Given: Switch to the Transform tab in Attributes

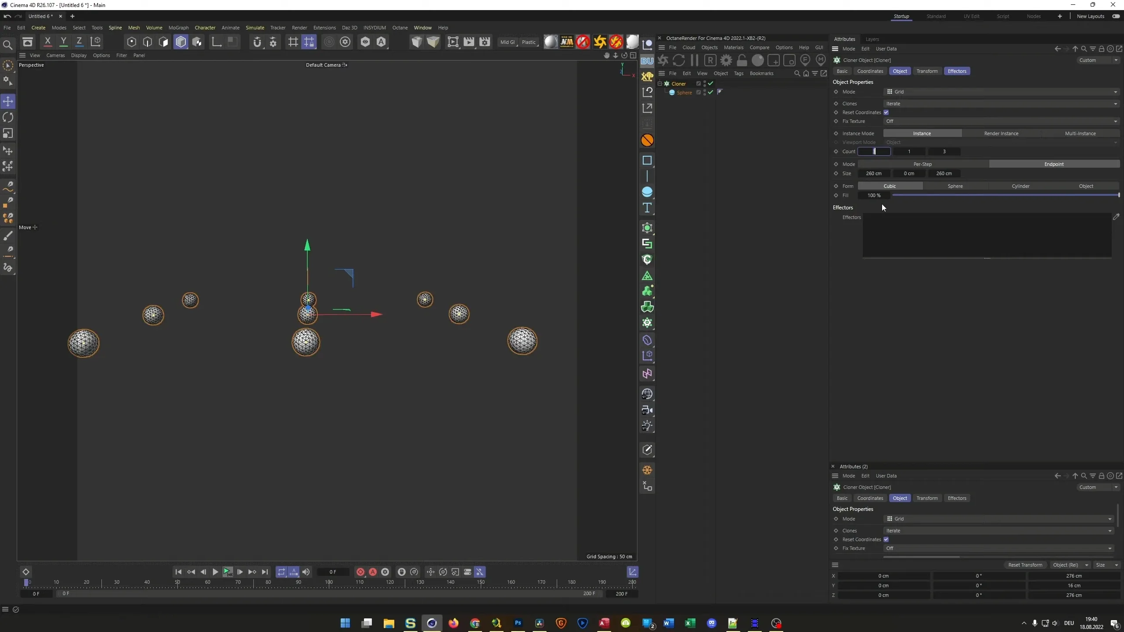Looking at the screenshot, I should (927, 71).
